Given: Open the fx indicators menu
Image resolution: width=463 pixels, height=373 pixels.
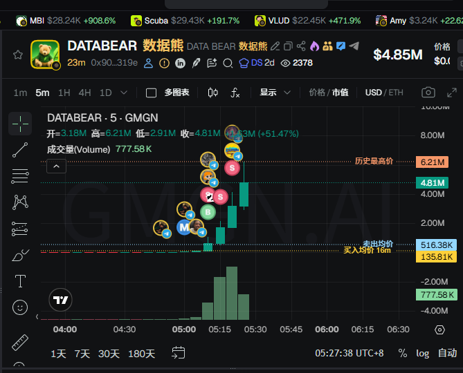Looking at the screenshot, I should pos(235,93).
